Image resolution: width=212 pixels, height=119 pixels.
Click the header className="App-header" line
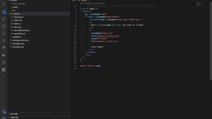(x=104, y=17)
